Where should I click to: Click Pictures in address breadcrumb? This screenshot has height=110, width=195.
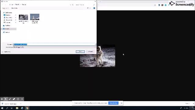click(24, 5)
